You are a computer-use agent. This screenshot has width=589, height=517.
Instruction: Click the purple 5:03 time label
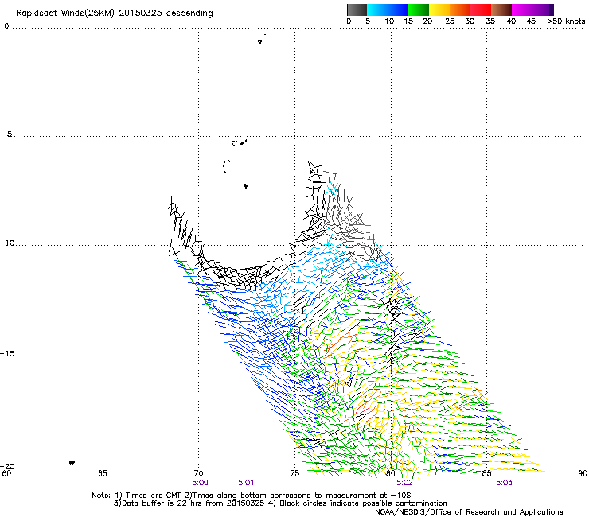pos(504,483)
